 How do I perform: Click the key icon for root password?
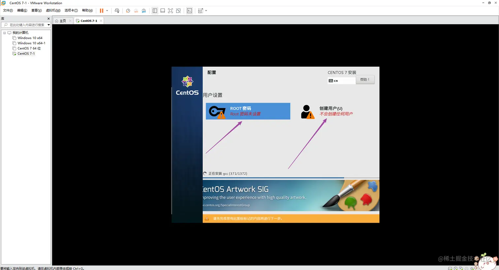[217, 112]
